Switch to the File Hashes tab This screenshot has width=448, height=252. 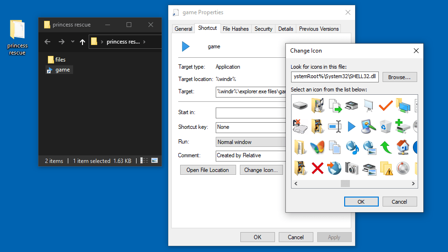pos(236,29)
